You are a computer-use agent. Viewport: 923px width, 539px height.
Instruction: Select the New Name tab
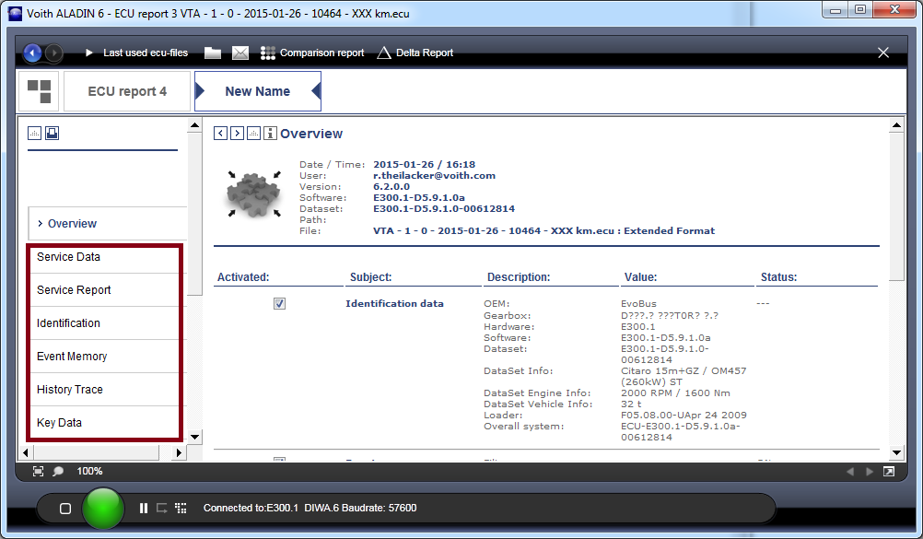pos(258,91)
